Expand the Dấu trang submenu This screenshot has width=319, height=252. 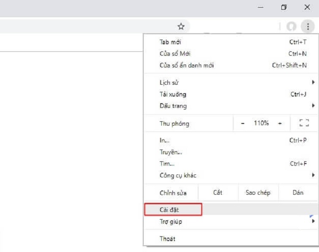(x=313, y=106)
